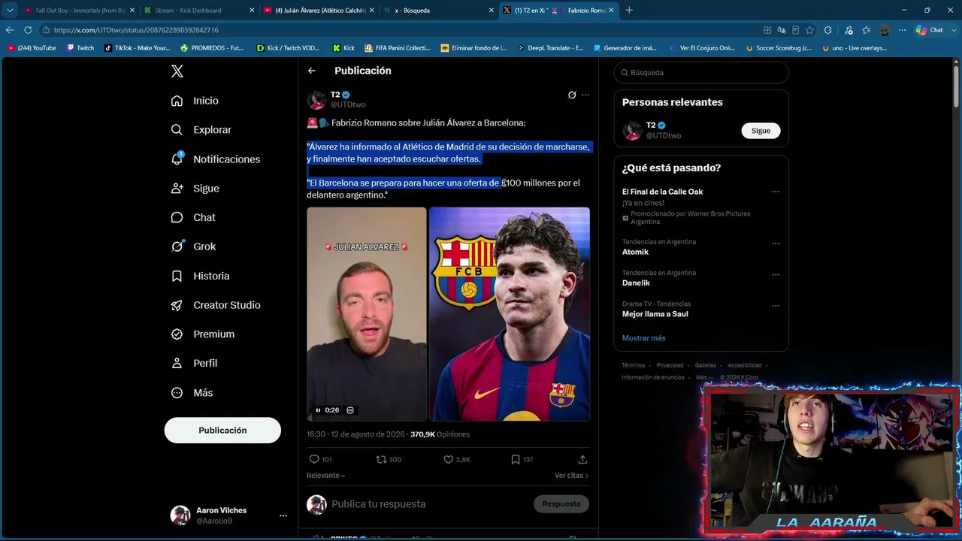Open Sigue in the sidebar
Screen dimensions: 962x541
click(x=195, y=189)
